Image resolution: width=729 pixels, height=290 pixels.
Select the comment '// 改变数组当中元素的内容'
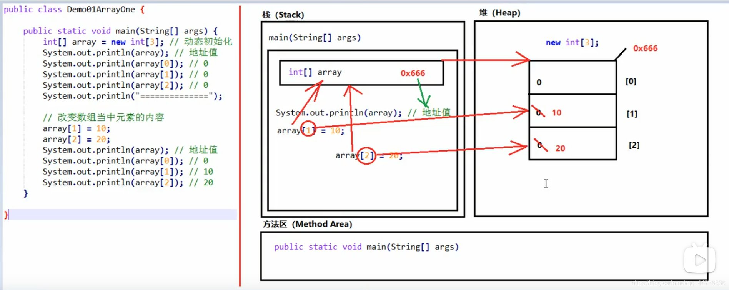coord(103,117)
